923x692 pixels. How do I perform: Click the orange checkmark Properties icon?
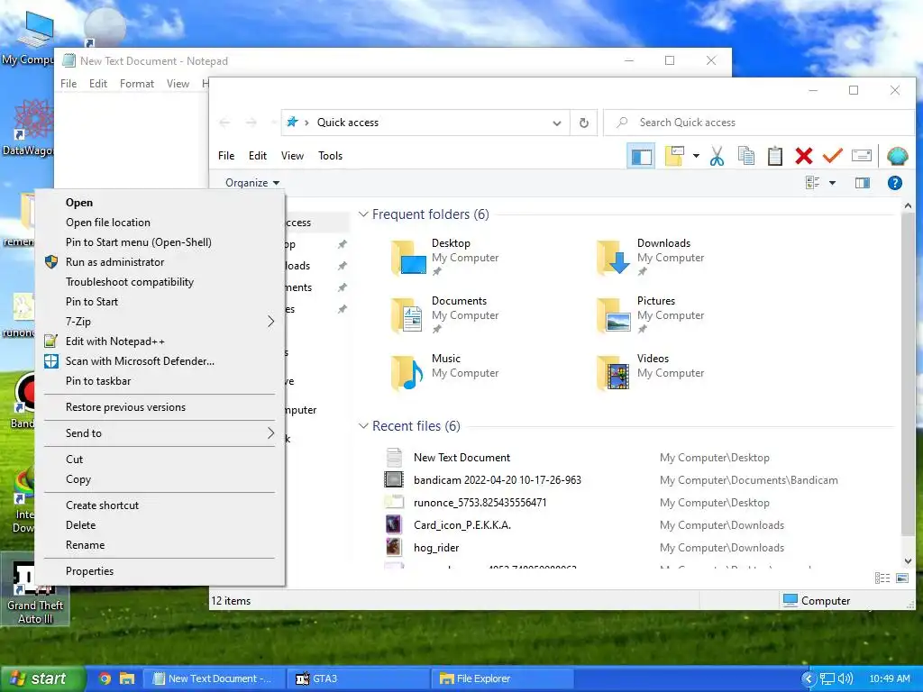click(832, 156)
